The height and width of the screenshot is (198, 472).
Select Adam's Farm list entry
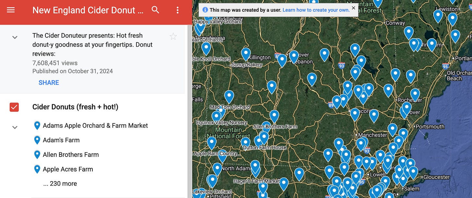pyautogui.click(x=61, y=140)
